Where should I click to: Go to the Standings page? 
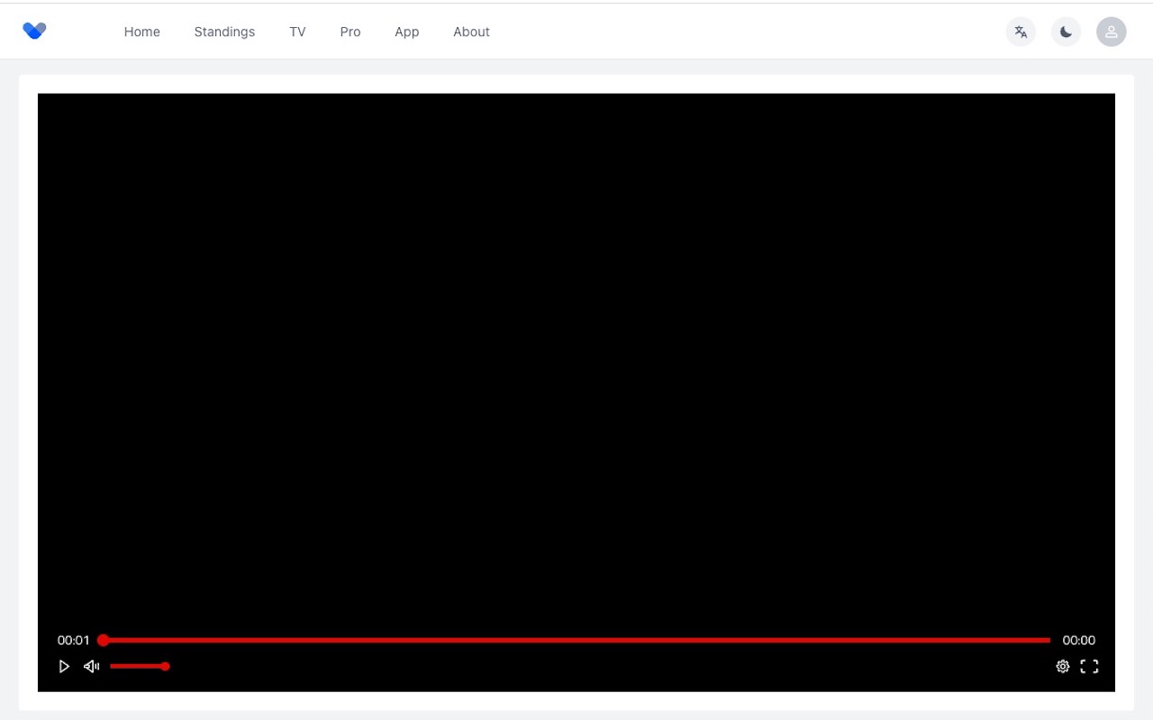pos(224,31)
